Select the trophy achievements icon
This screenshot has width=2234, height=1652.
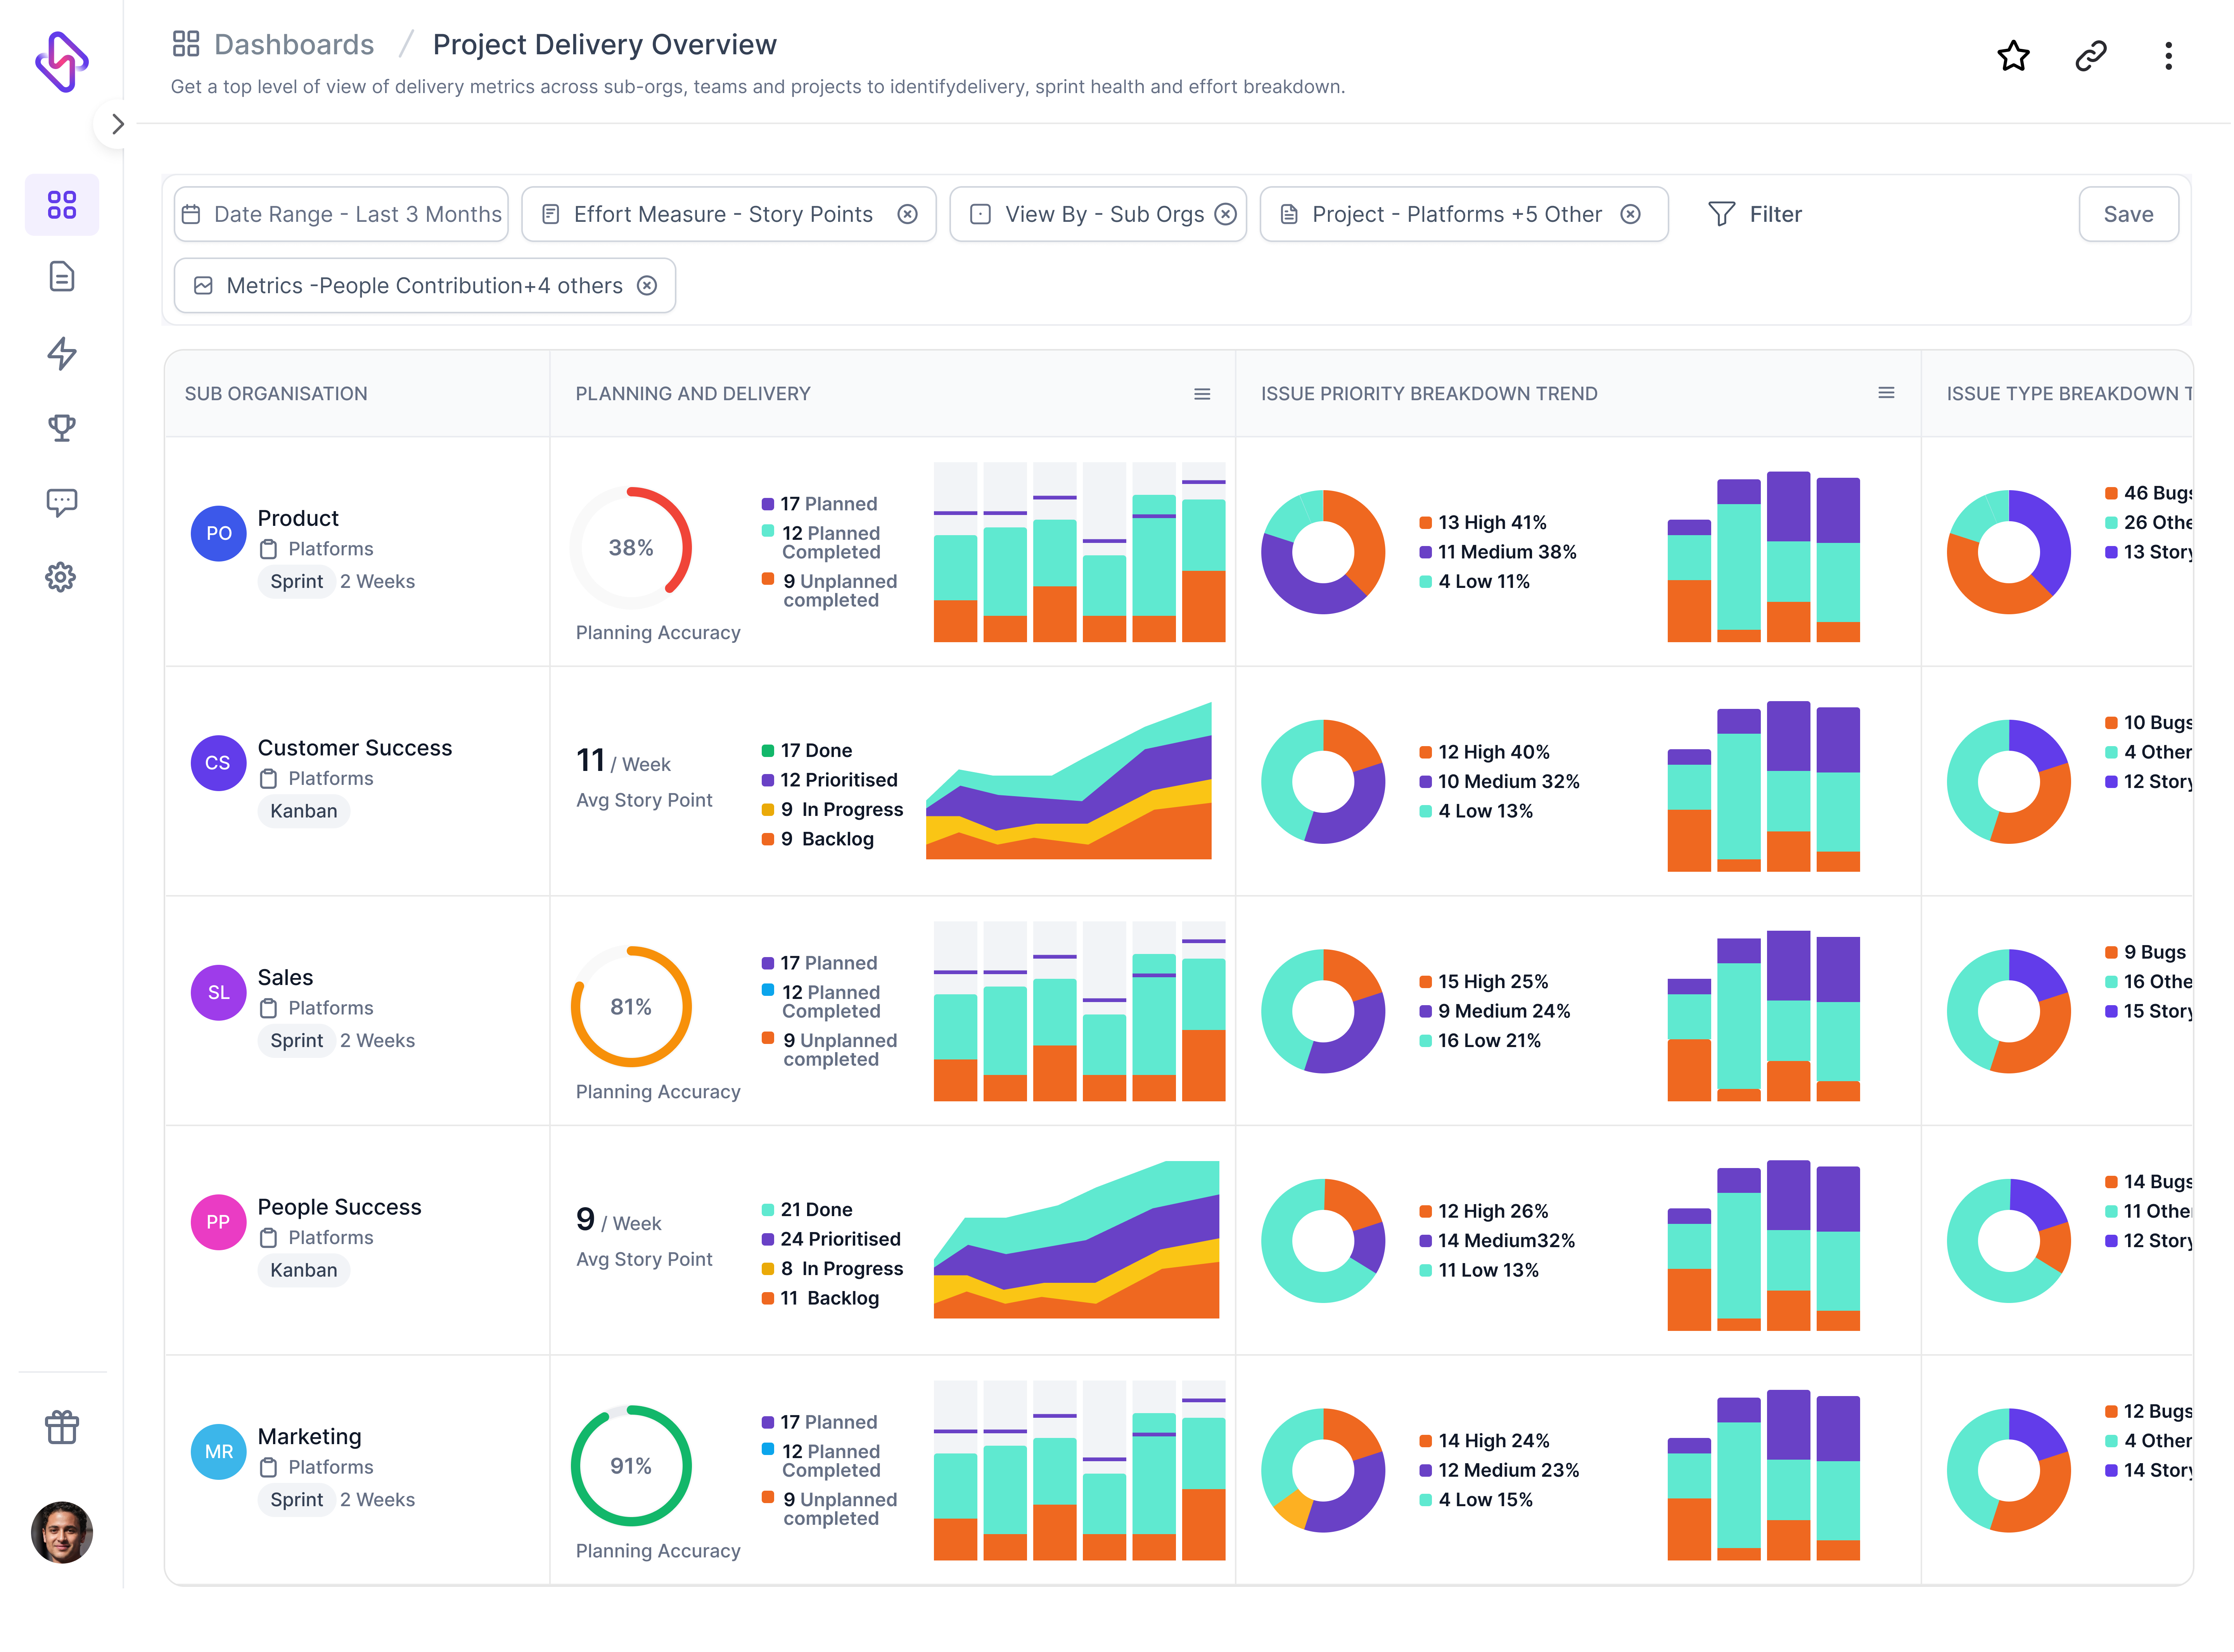62,428
